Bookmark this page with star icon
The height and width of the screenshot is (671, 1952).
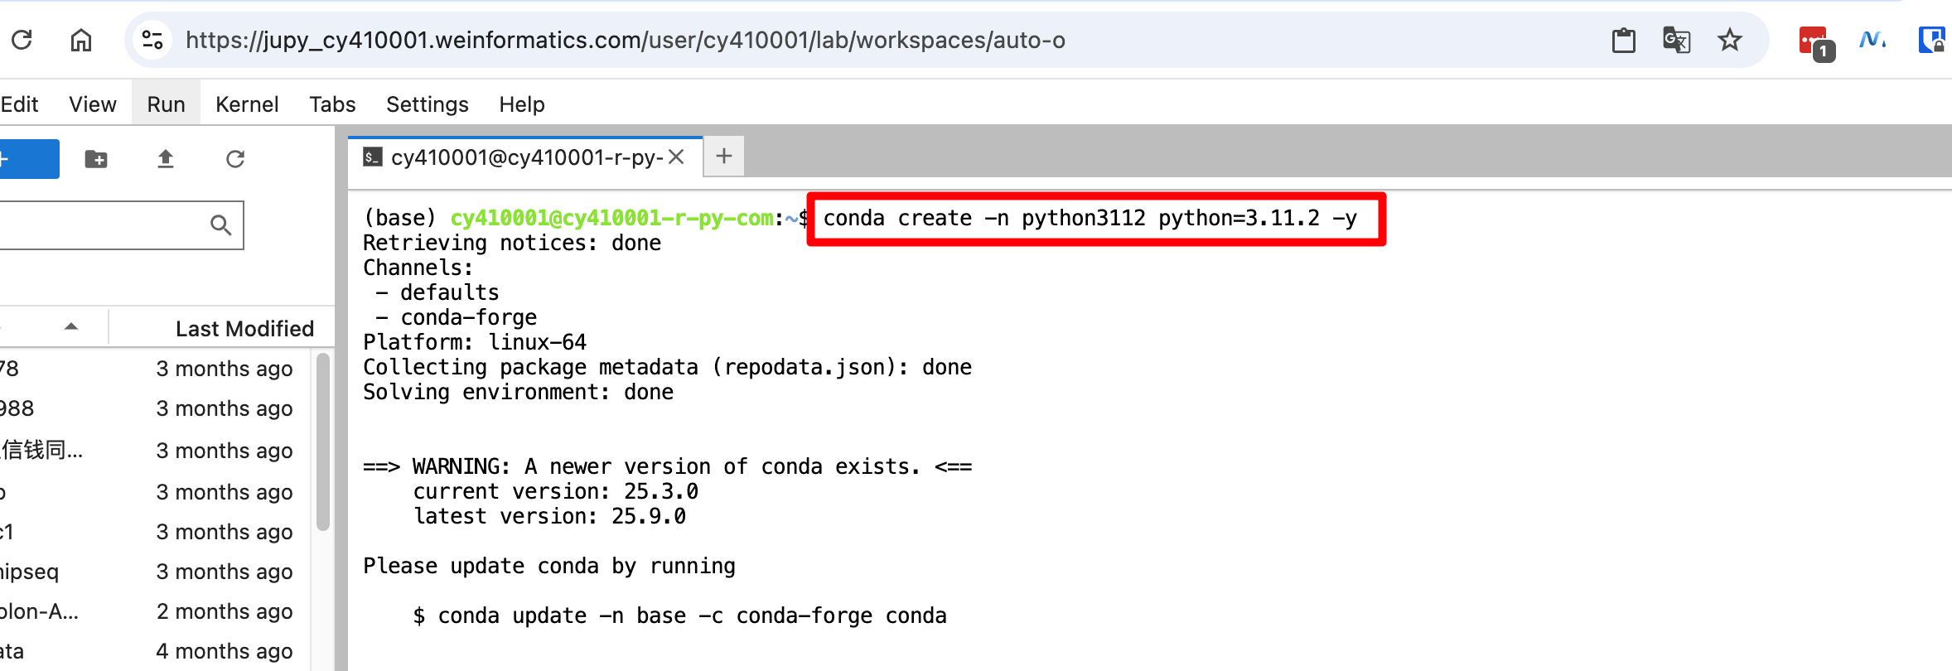[x=1729, y=40]
